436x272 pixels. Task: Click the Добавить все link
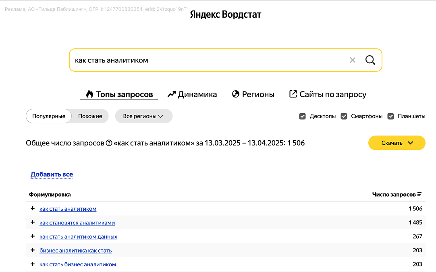click(52, 174)
